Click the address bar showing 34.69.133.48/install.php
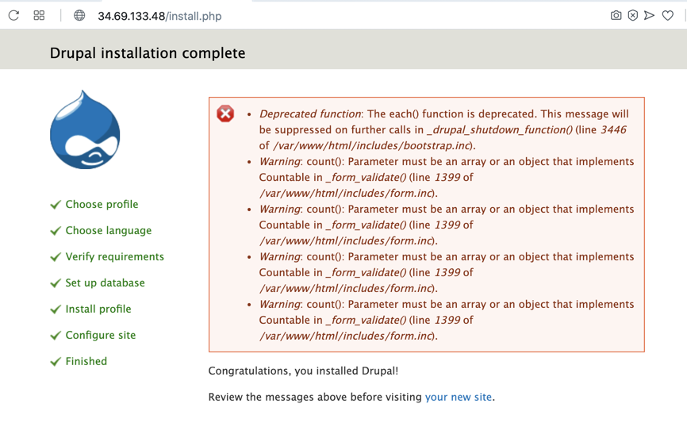Image resolution: width=687 pixels, height=423 pixels. coord(159,16)
